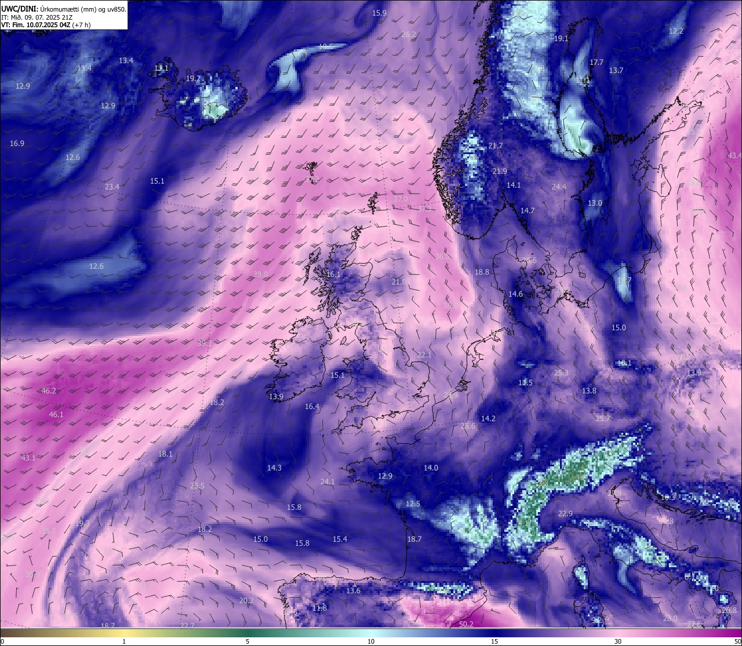
Task: Click the 26.8 value in the bottom right
Action: [x=729, y=610]
